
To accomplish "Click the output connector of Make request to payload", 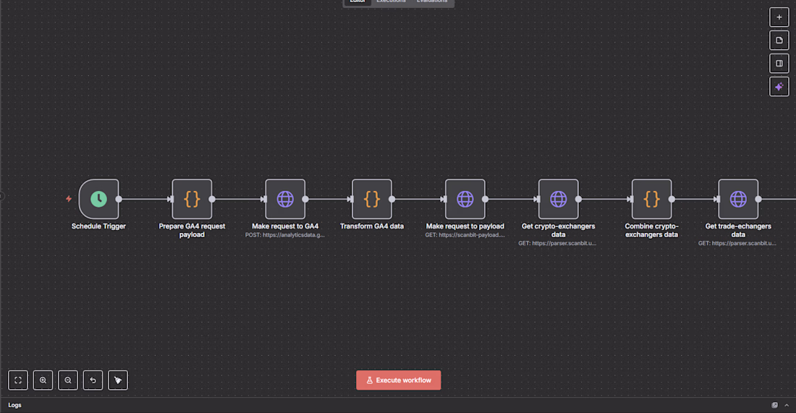I will tap(486, 199).
